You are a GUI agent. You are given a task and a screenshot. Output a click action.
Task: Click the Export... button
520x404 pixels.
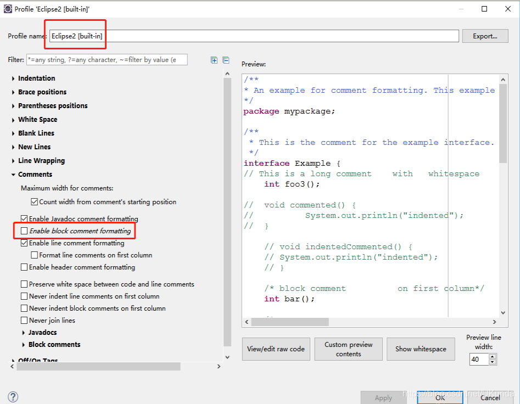[484, 36]
